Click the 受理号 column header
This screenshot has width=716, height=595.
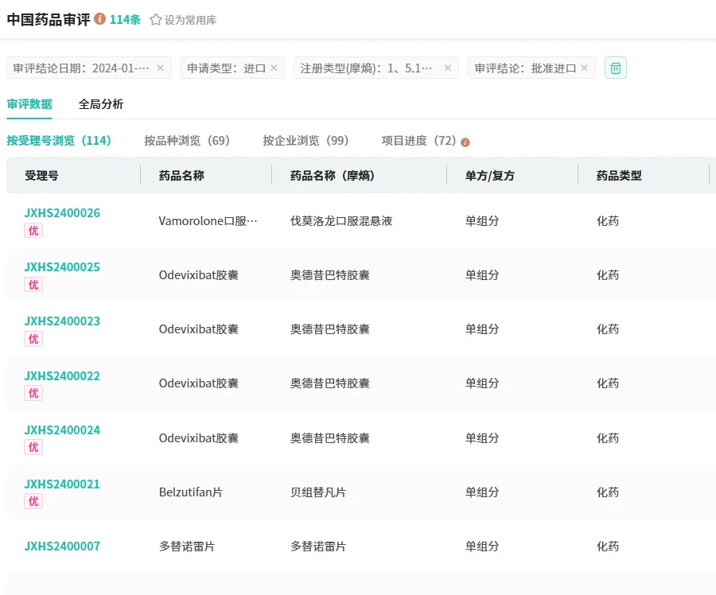tap(41, 176)
